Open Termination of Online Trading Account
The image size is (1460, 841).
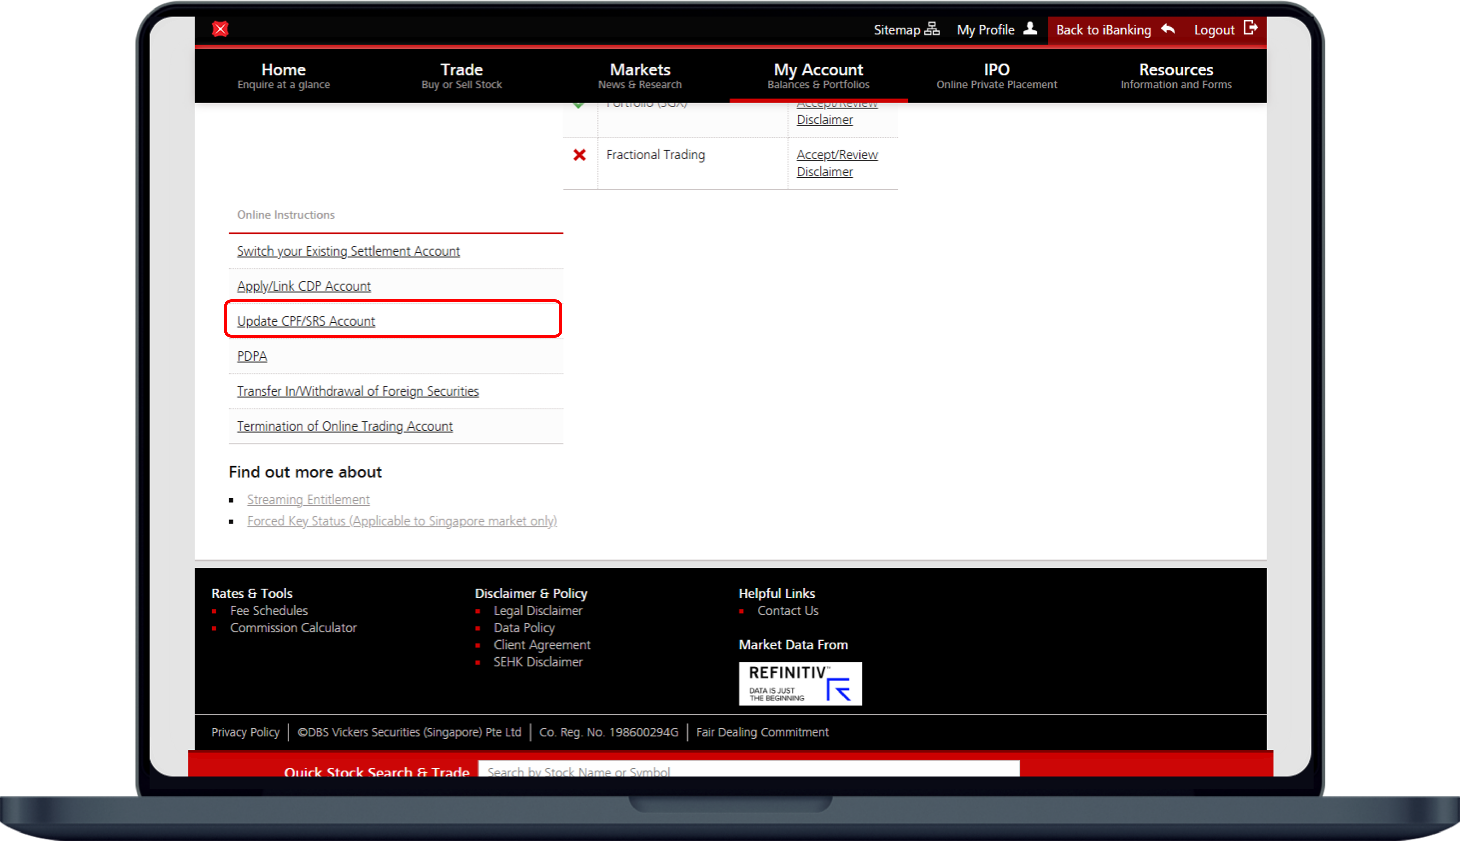point(345,426)
